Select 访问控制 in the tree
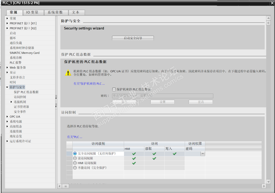The height and width of the screenshot is (193, 275). (x=20, y=97)
